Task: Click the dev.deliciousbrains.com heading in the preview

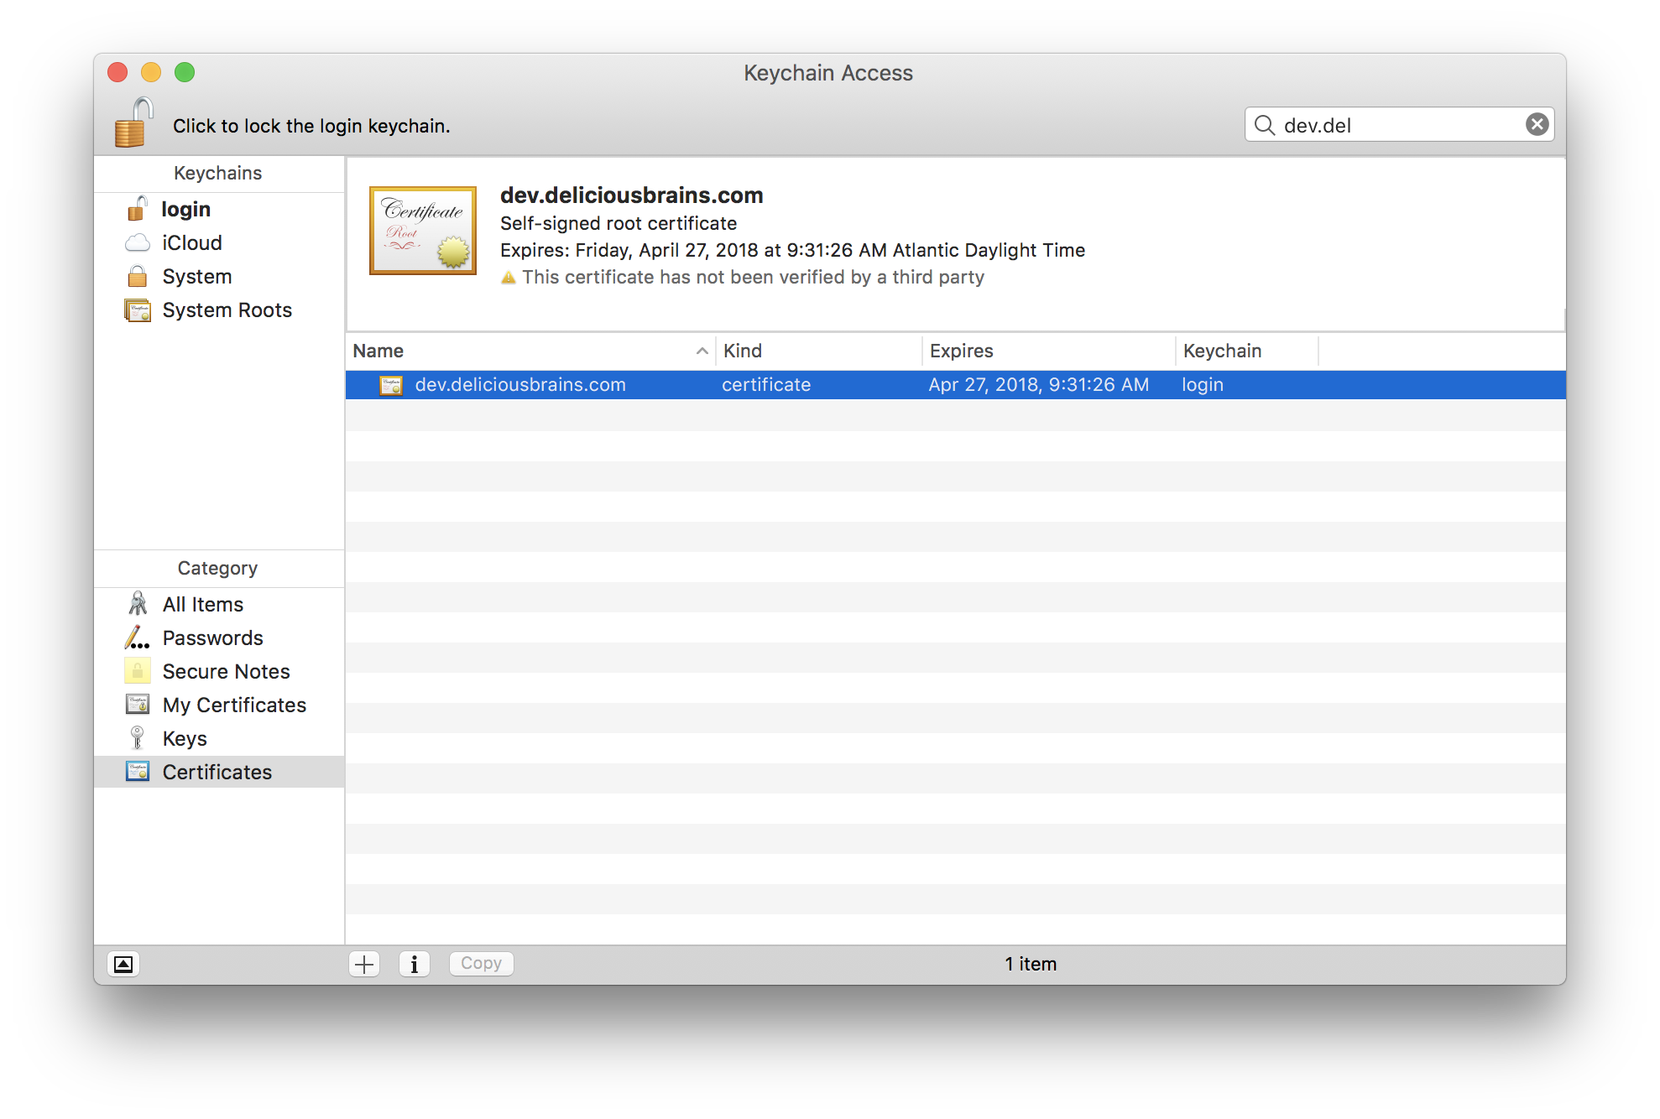Action: click(x=631, y=195)
